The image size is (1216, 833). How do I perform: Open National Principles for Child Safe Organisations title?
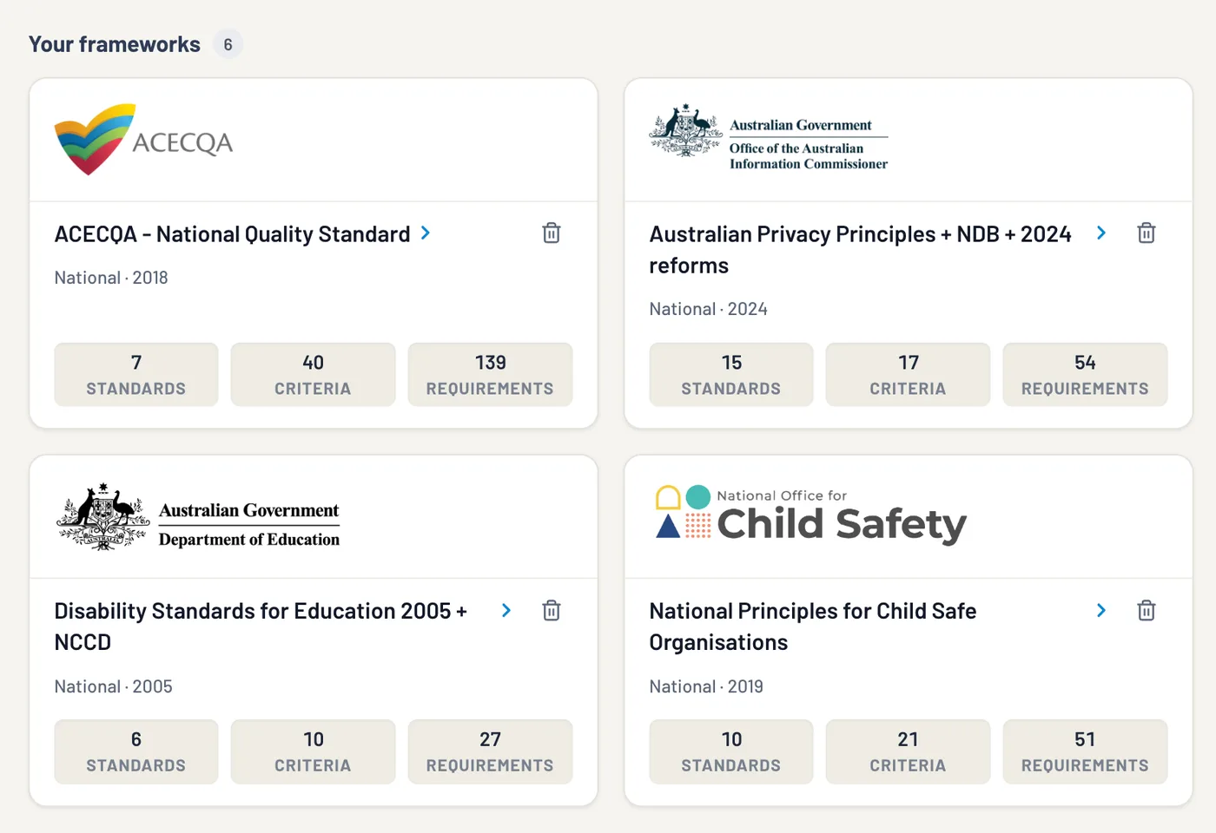coord(813,626)
